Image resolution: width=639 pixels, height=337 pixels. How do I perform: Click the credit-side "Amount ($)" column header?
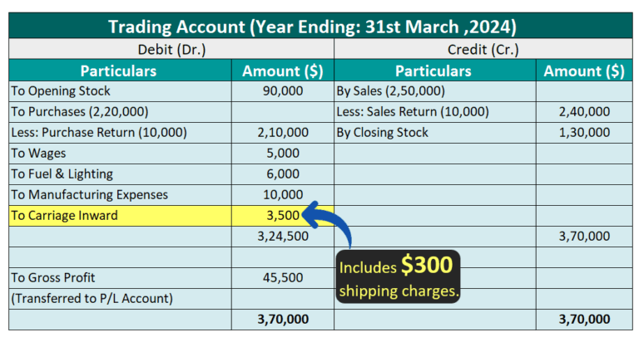583,71
